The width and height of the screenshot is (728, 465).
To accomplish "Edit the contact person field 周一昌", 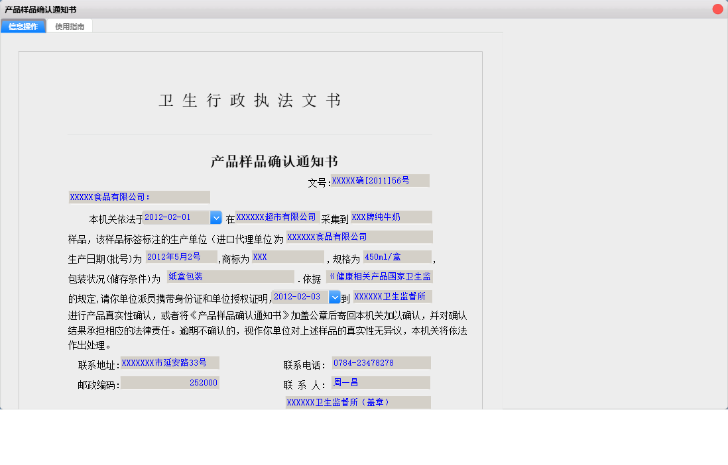I will pos(380,382).
